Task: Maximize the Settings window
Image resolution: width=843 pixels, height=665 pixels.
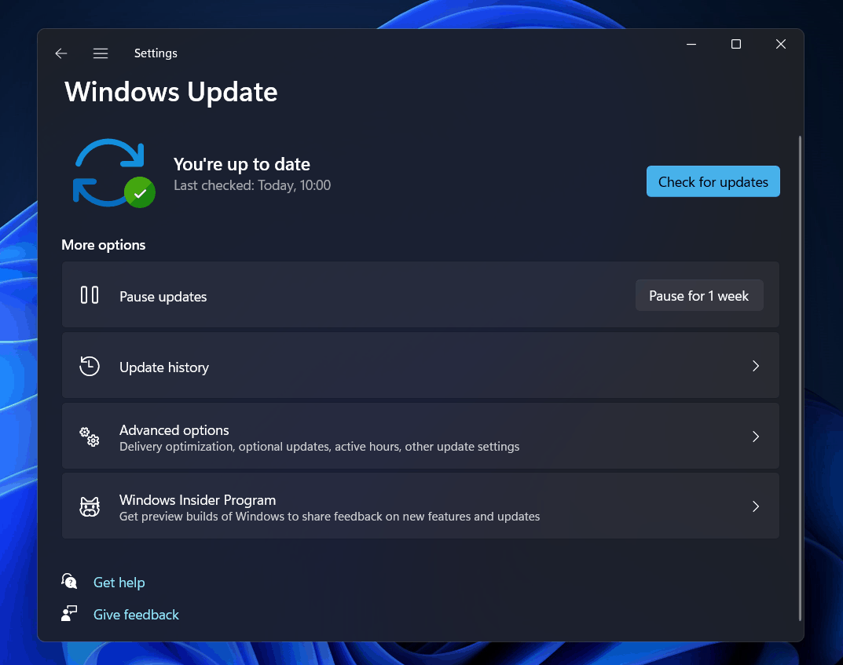Action: pos(736,44)
